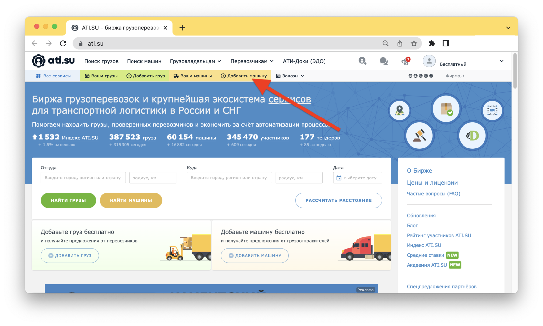Image resolution: width=543 pixels, height=326 pixels.
Task: Expand browser tab list chevron
Action: coord(508,28)
